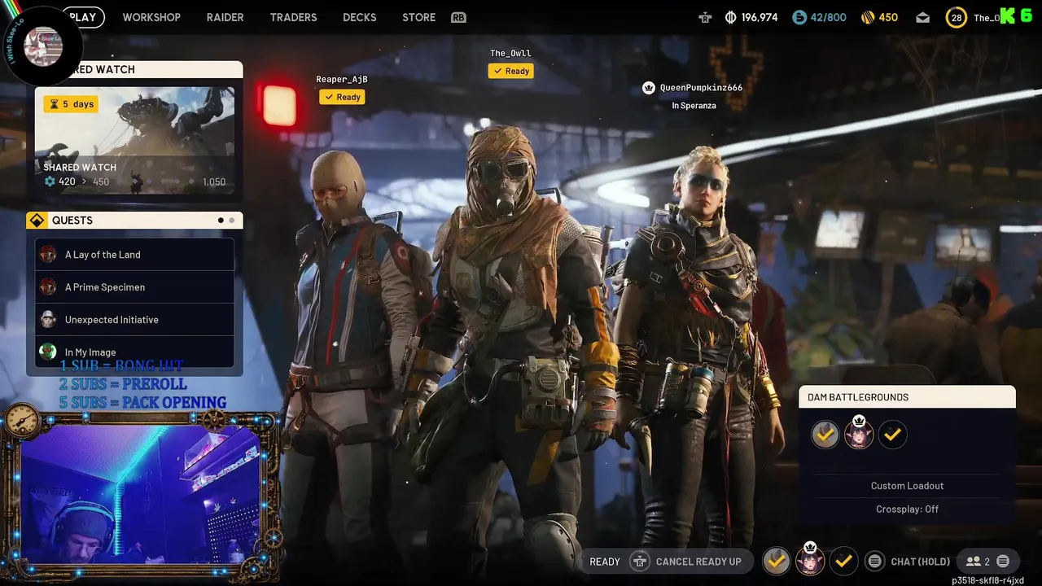Click the RB bumper icon after STORE

click(x=458, y=17)
